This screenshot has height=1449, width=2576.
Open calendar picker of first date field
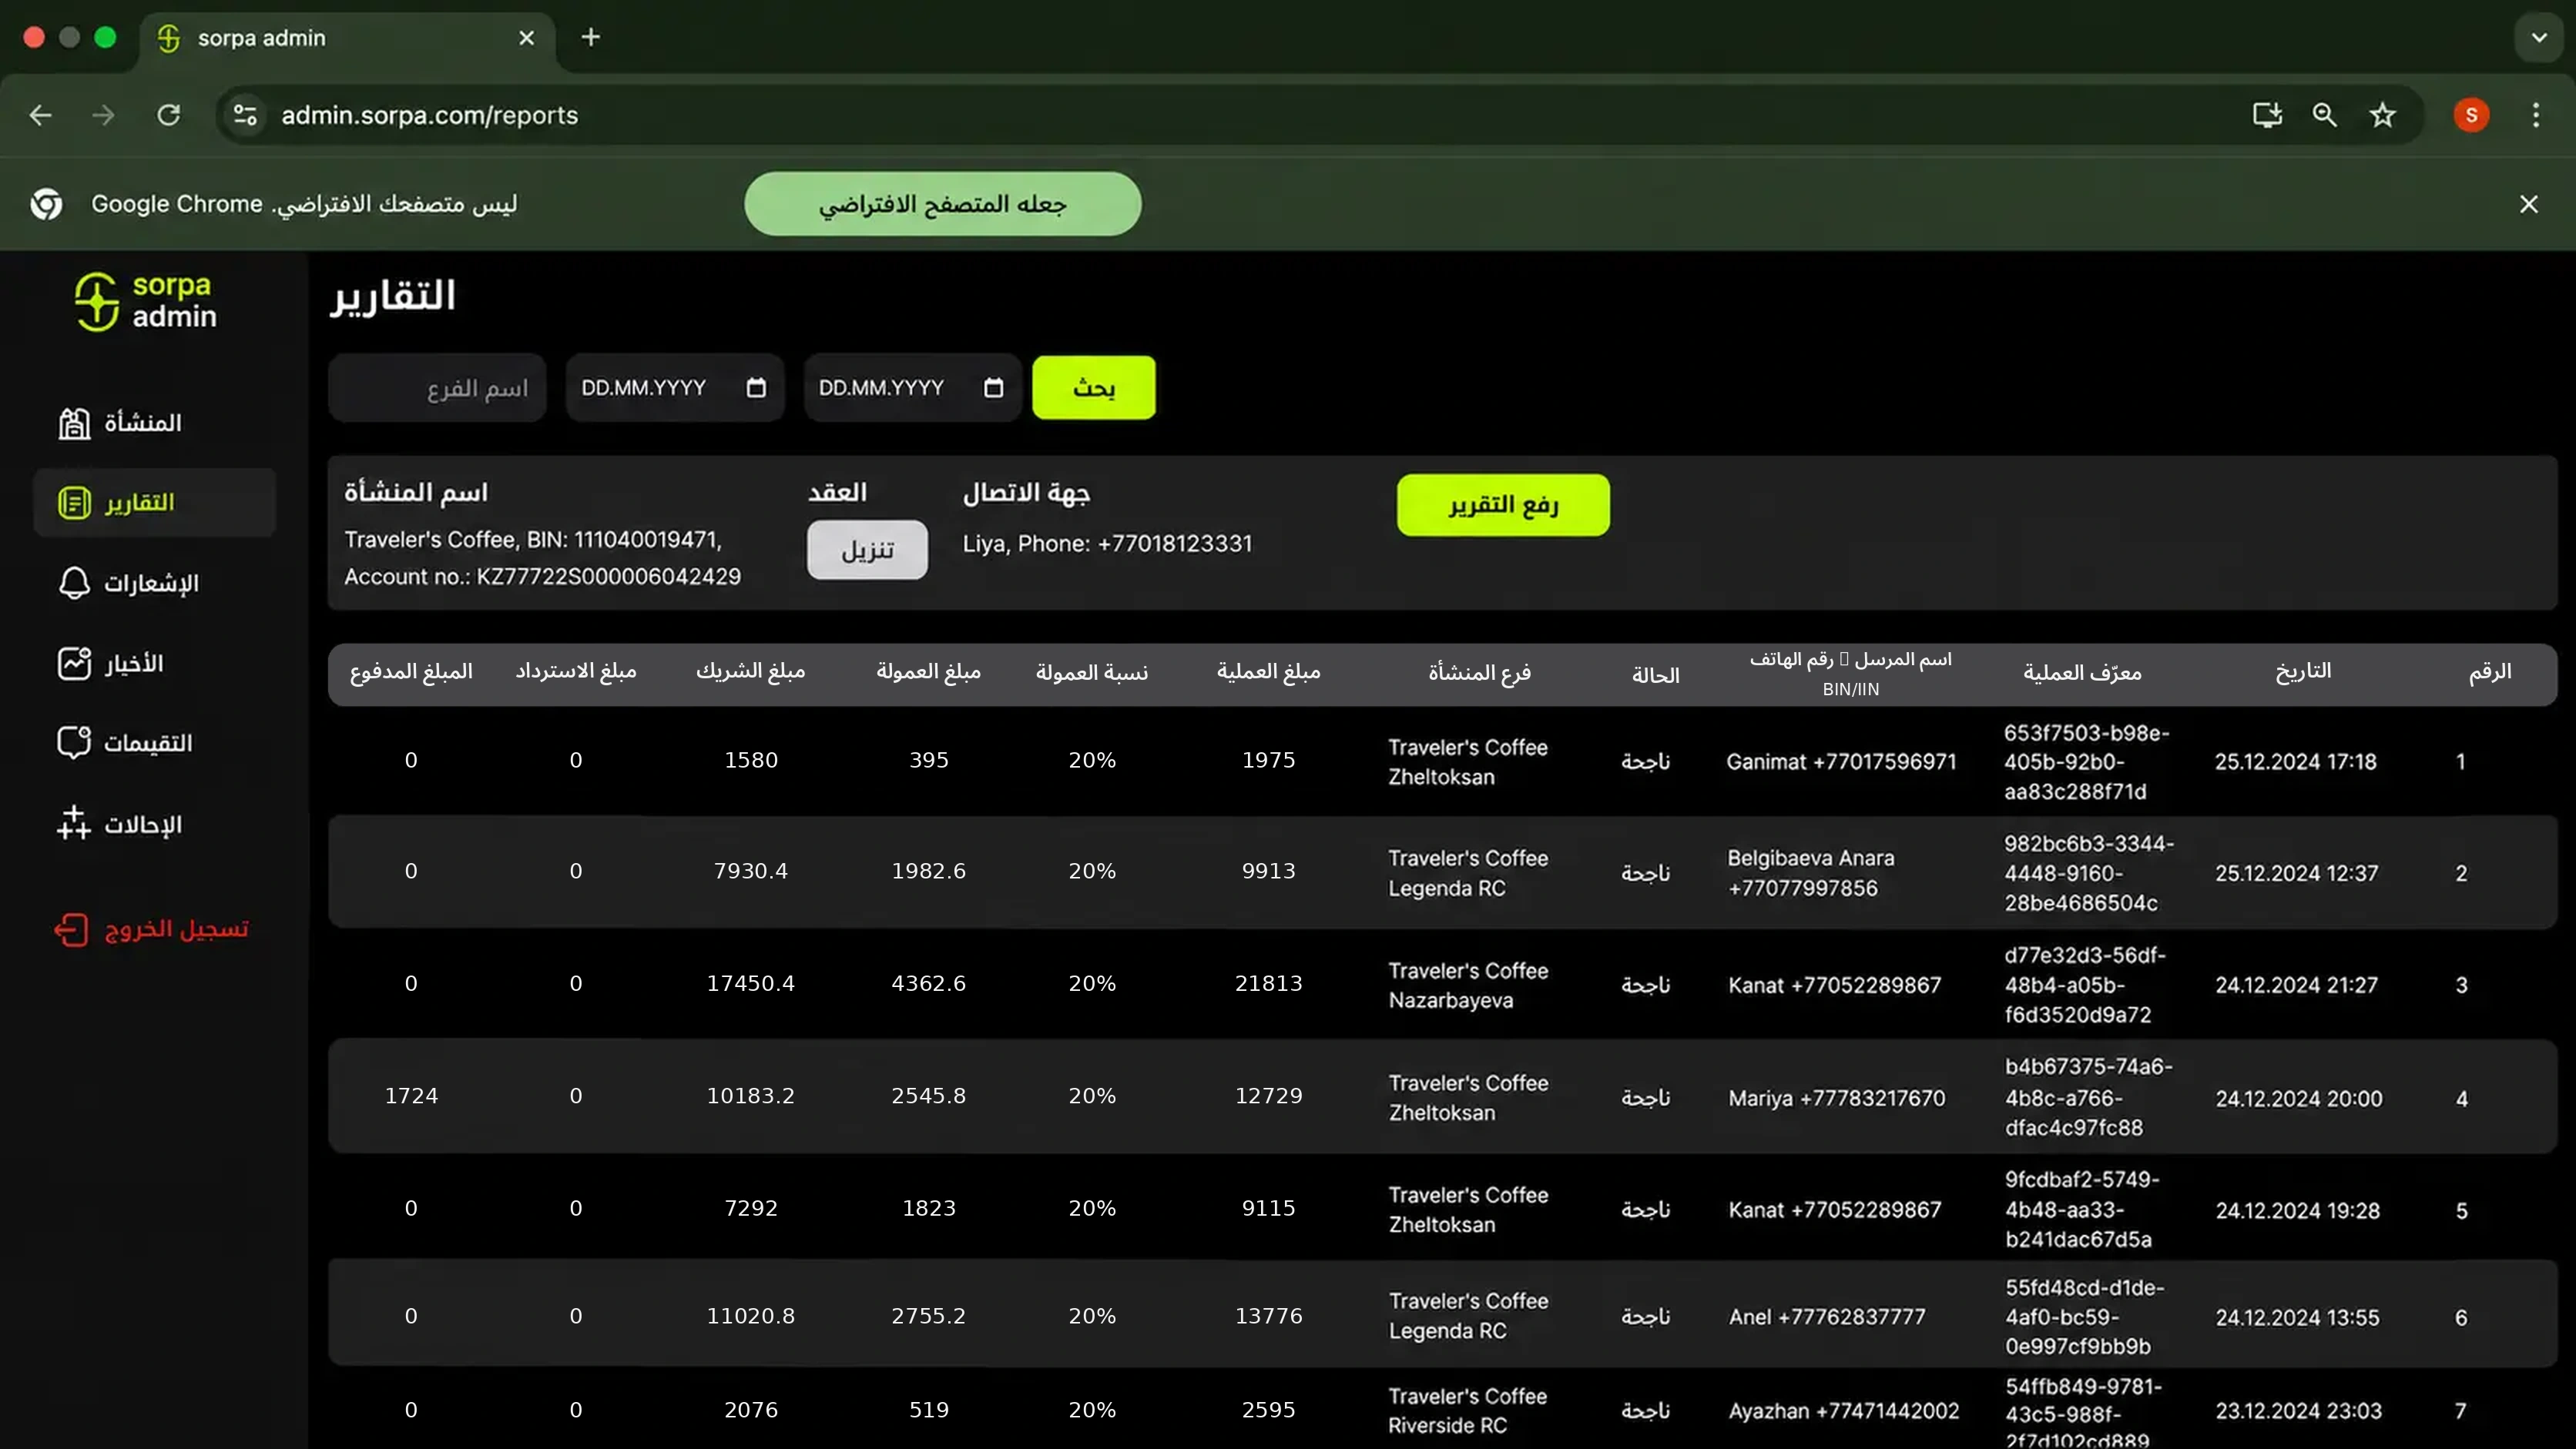click(756, 388)
